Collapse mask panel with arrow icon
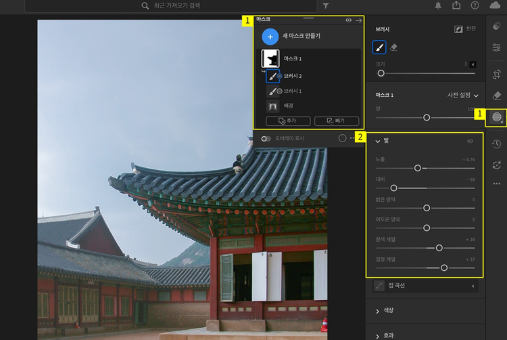The width and height of the screenshot is (507, 340). (358, 20)
